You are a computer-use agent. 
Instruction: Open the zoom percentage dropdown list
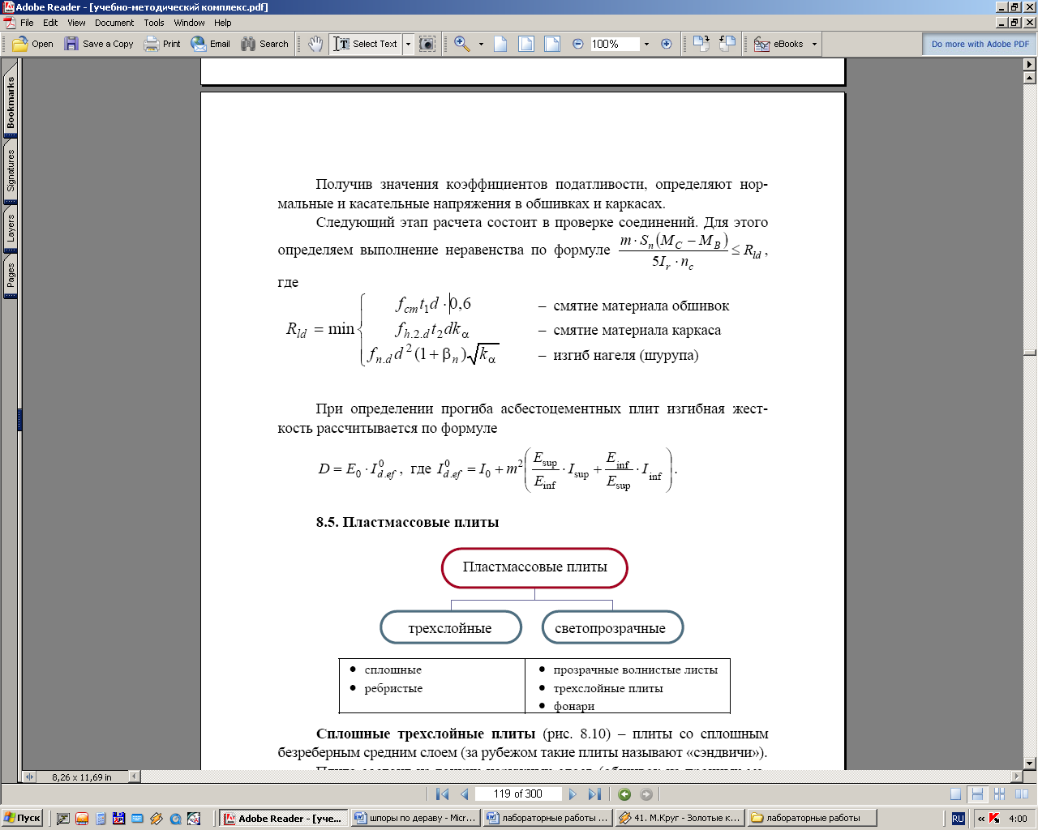(x=646, y=44)
